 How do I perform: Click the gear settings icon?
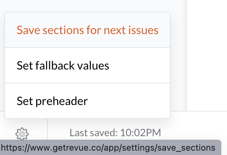(22, 134)
